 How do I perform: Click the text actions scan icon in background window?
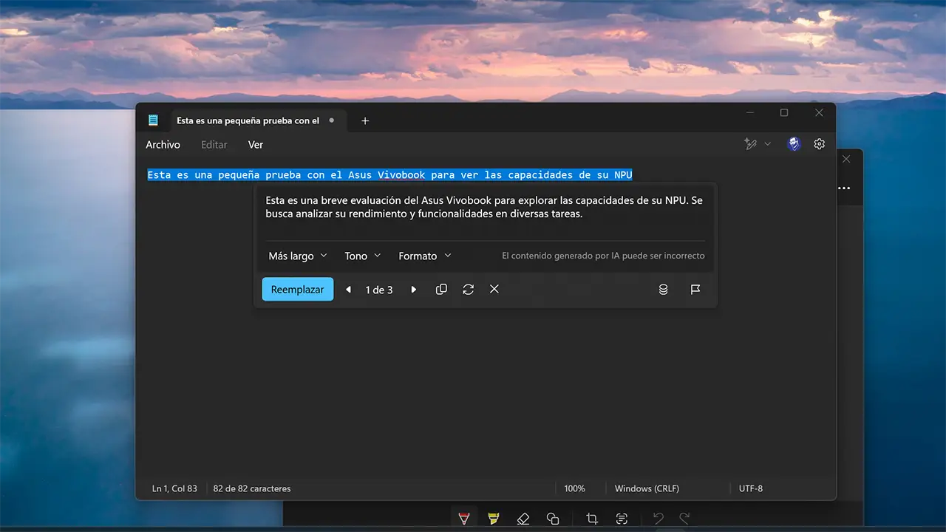(x=622, y=519)
